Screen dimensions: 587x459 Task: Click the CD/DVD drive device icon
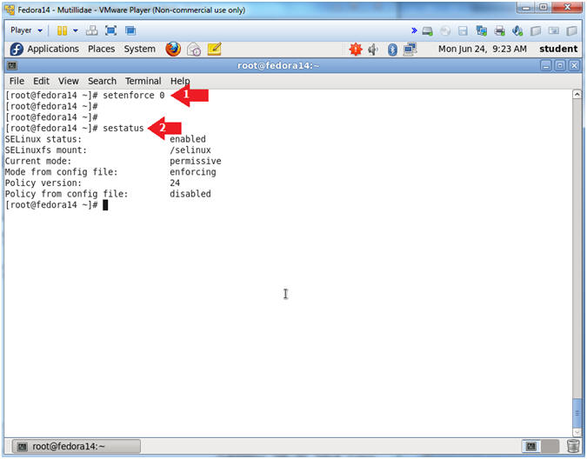(445, 30)
